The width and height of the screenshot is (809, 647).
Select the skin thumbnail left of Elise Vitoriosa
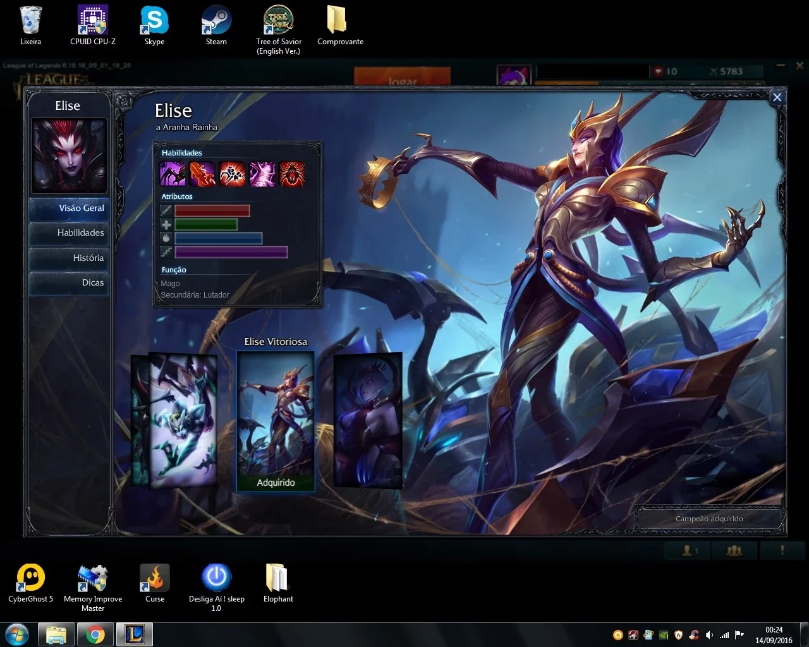[x=183, y=420]
